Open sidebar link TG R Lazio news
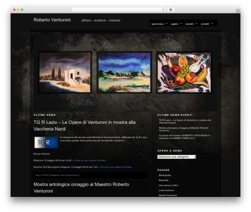 coord(185,121)
